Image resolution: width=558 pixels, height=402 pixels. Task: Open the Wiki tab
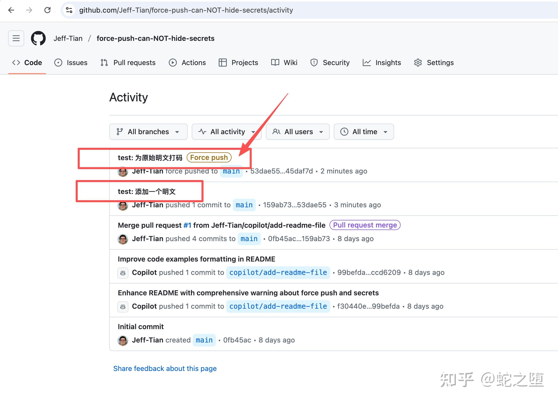point(284,63)
